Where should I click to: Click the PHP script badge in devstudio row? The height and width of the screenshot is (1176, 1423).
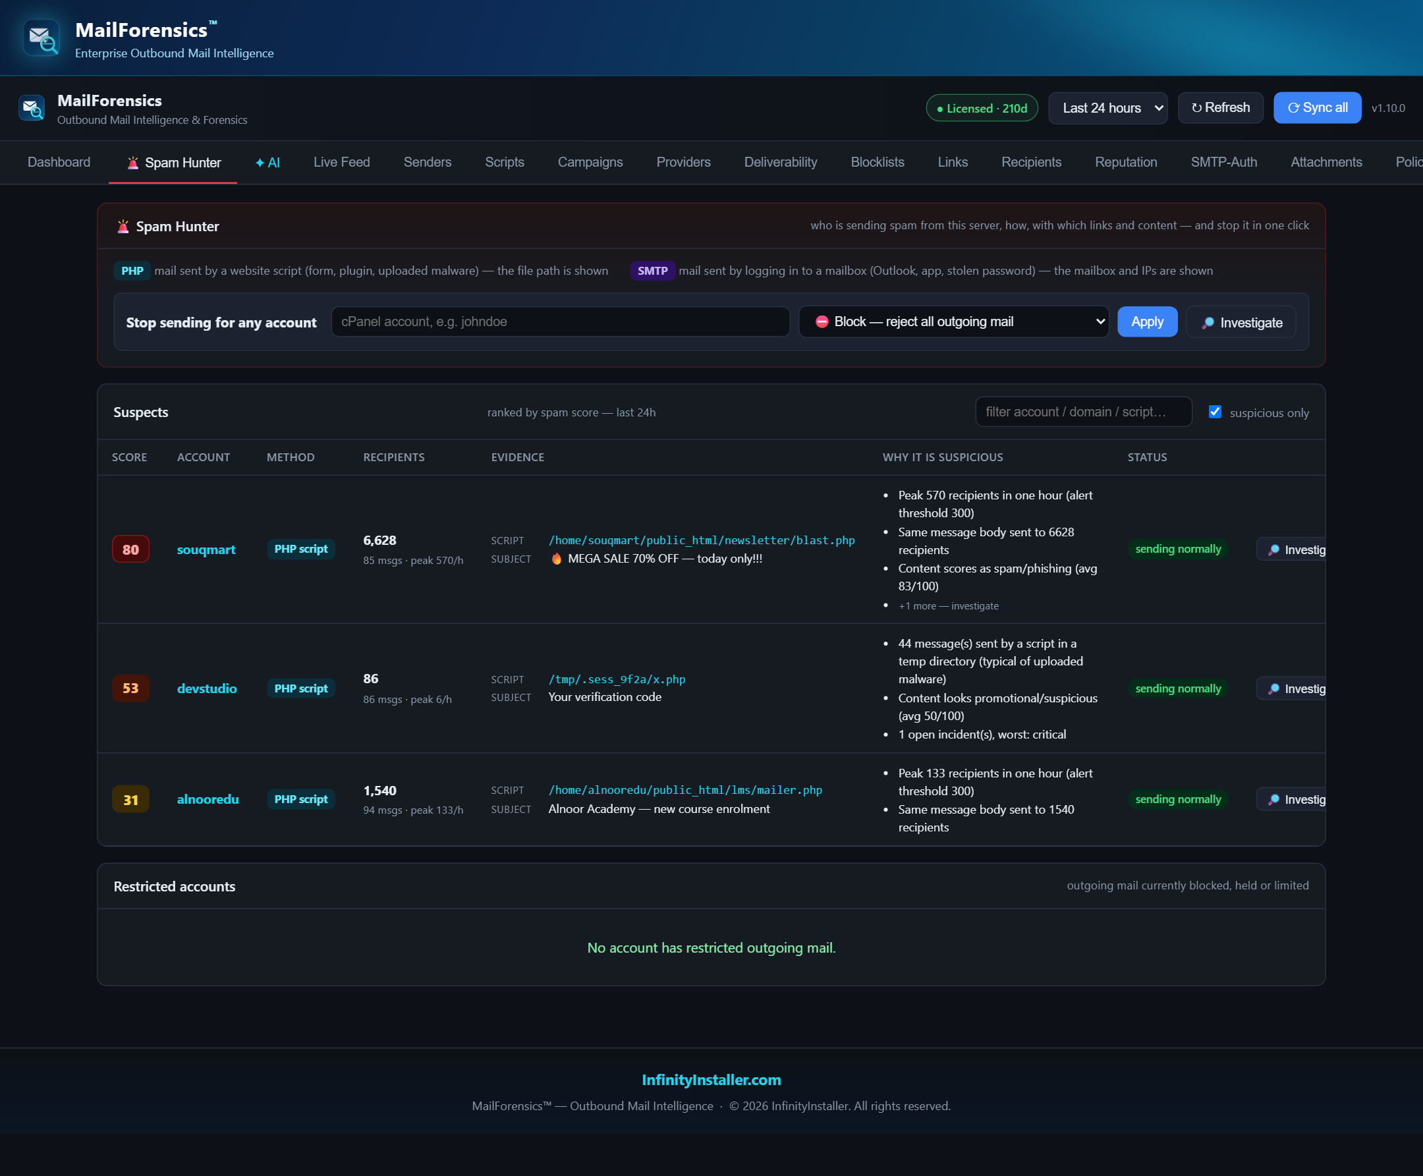(300, 688)
